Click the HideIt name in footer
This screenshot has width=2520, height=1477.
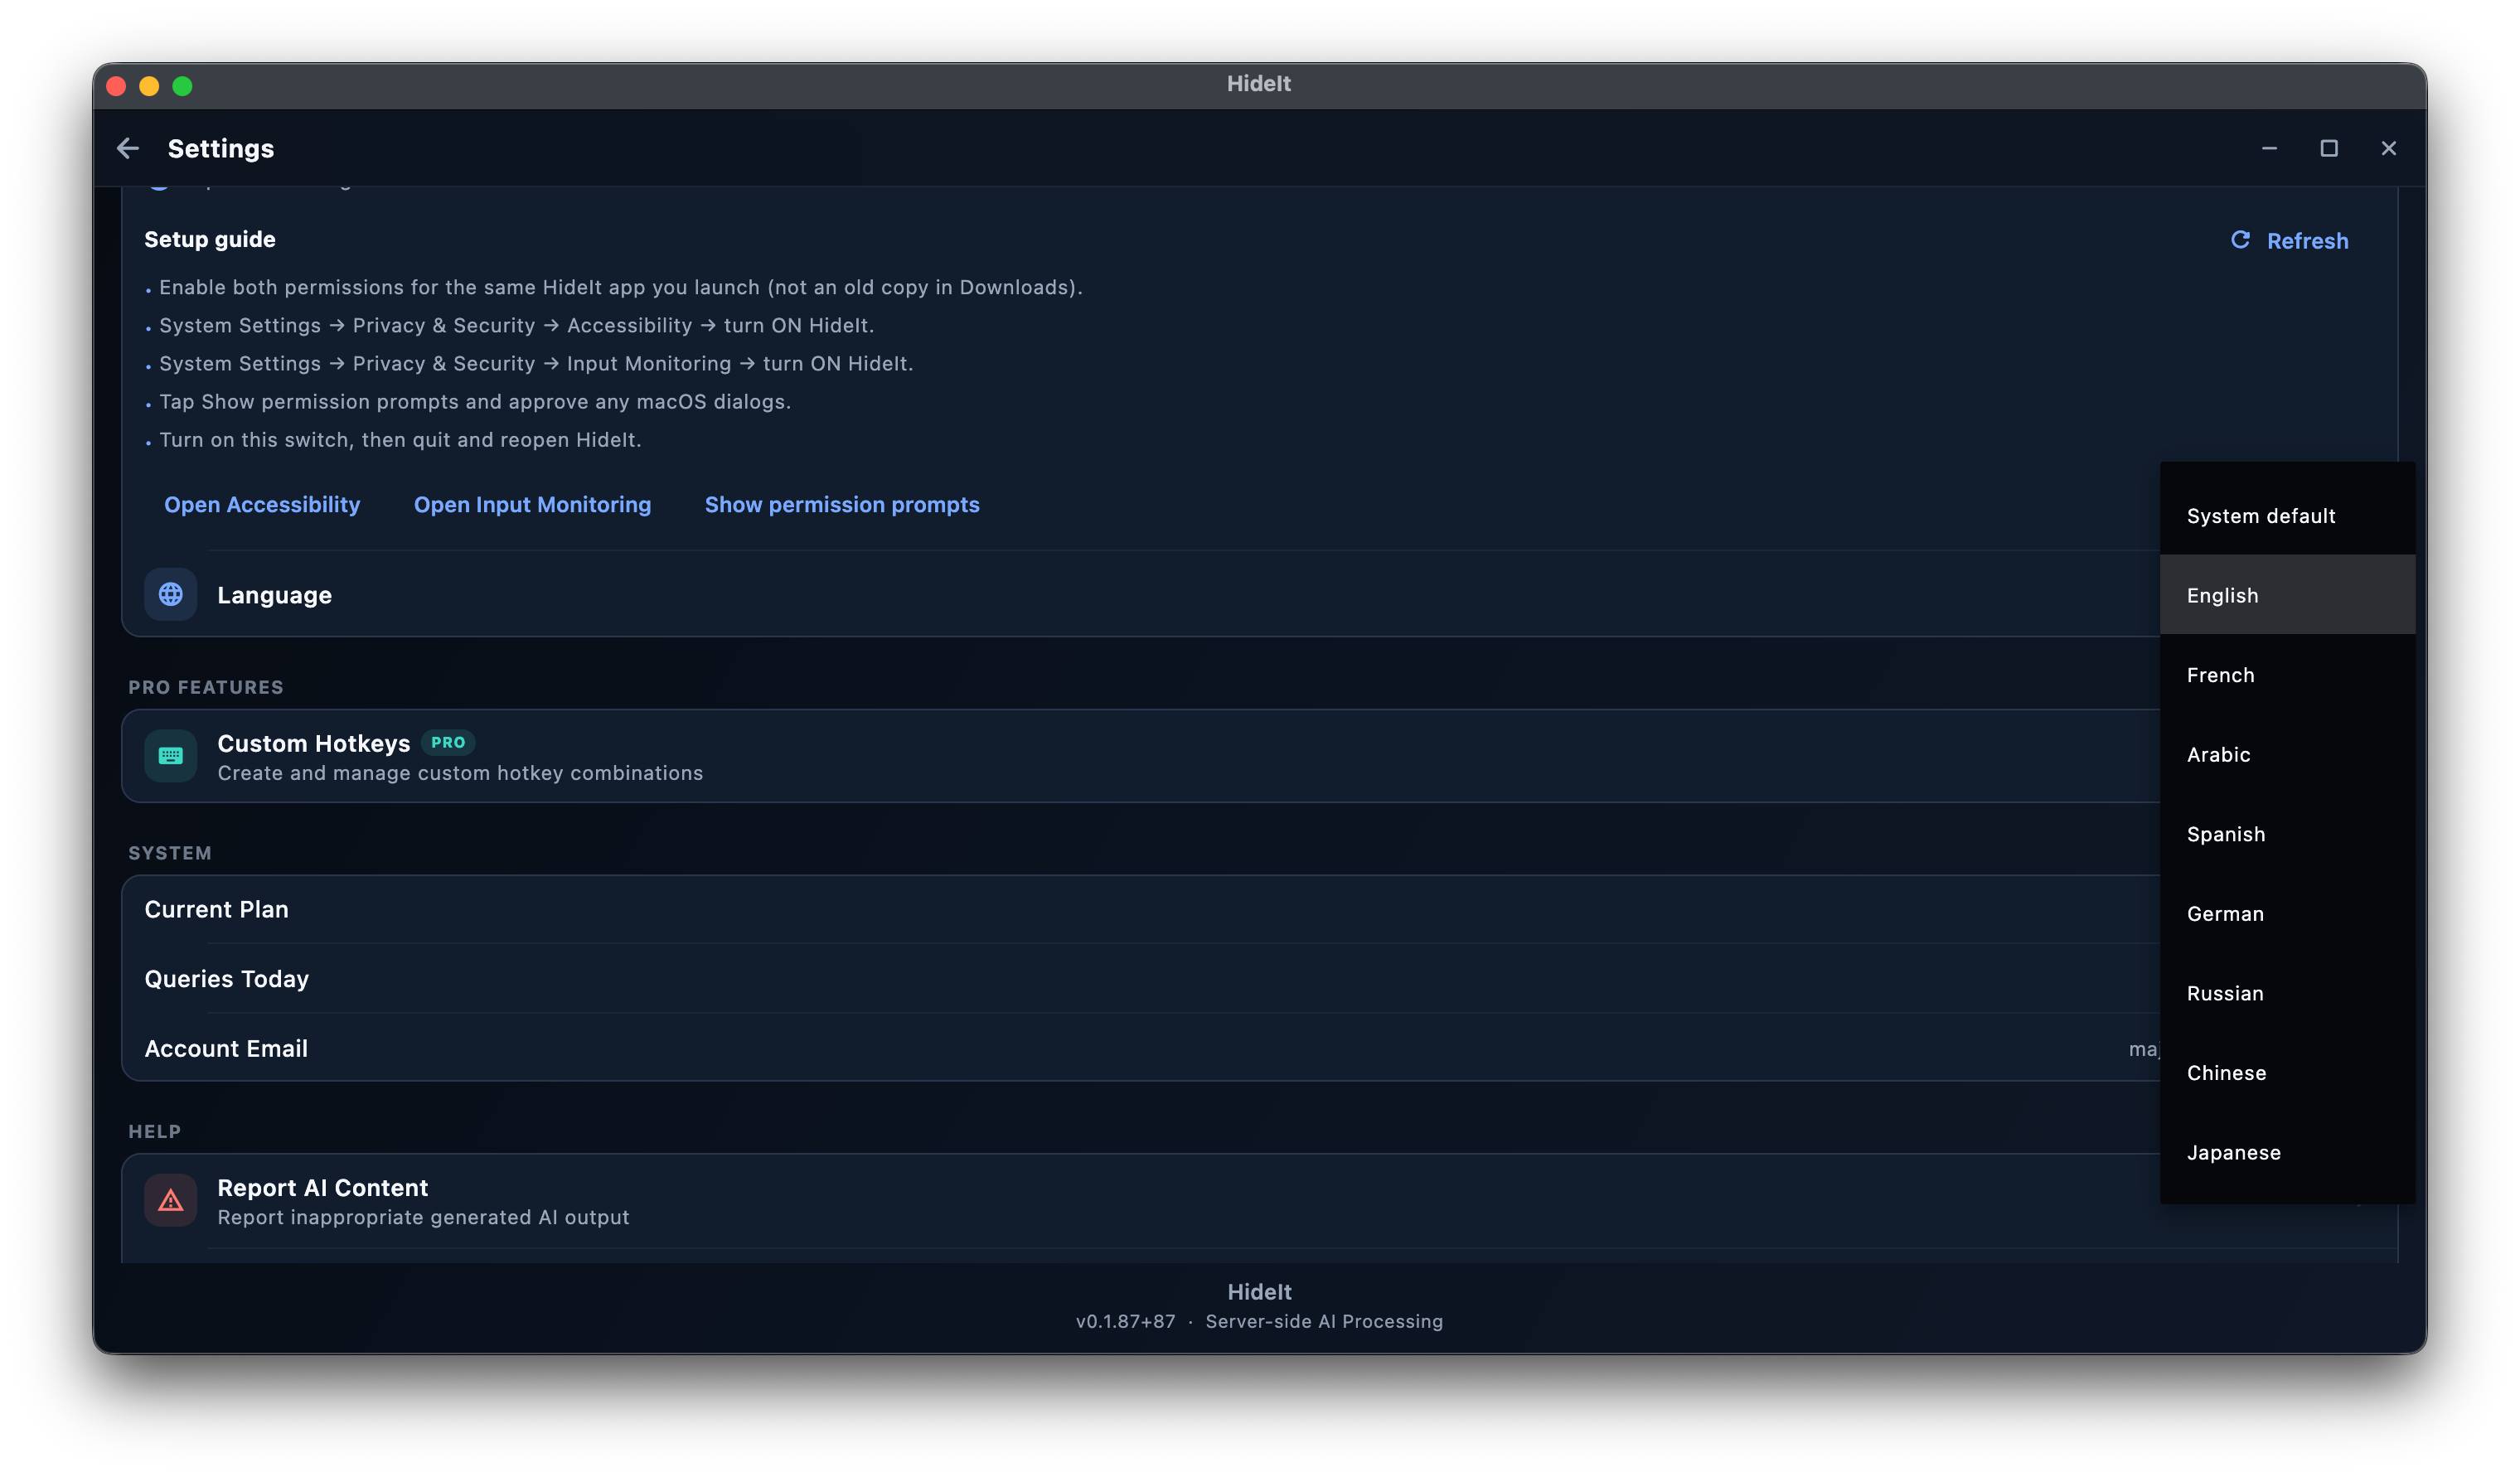click(1259, 1292)
